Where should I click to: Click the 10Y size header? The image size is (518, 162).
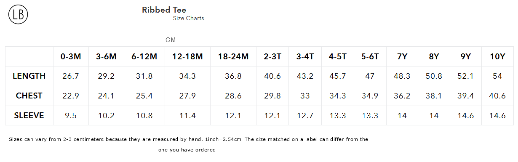[497, 56]
